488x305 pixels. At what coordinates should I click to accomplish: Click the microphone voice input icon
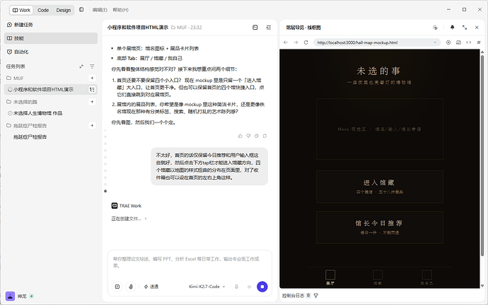pos(236,287)
